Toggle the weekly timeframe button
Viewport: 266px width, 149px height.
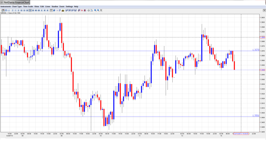[44, 10]
